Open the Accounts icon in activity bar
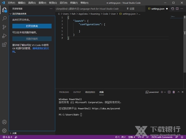186x139 pixels. [x=4, y=122]
